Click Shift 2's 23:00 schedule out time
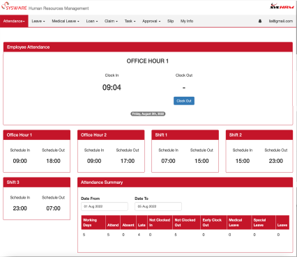297x257 pixels. point(276,161)
